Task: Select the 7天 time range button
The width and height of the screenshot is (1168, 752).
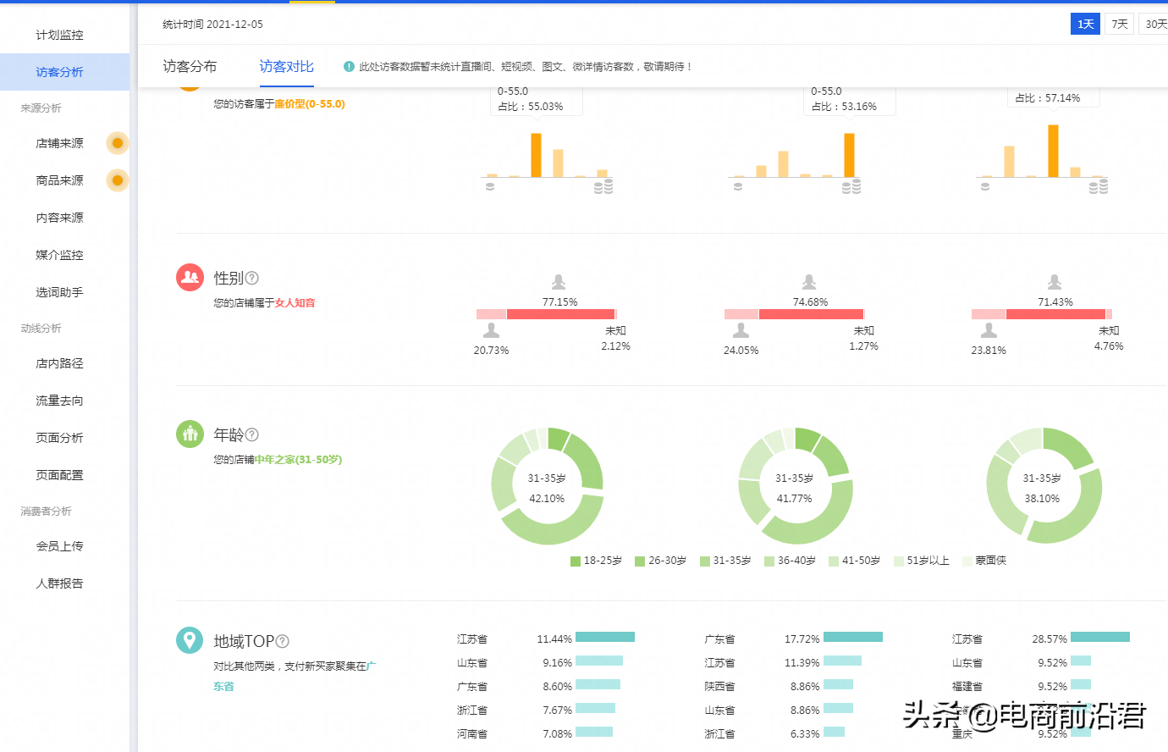Action: [1120, 24]
